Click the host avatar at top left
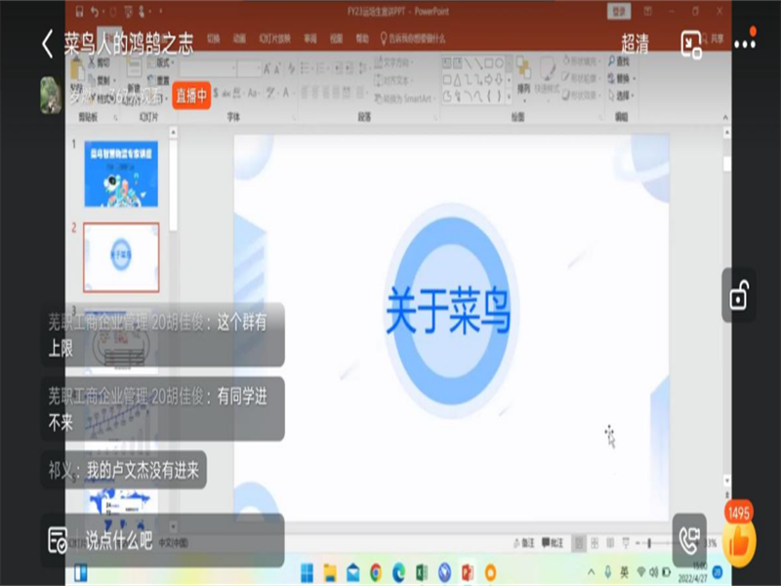 (51, 95)
